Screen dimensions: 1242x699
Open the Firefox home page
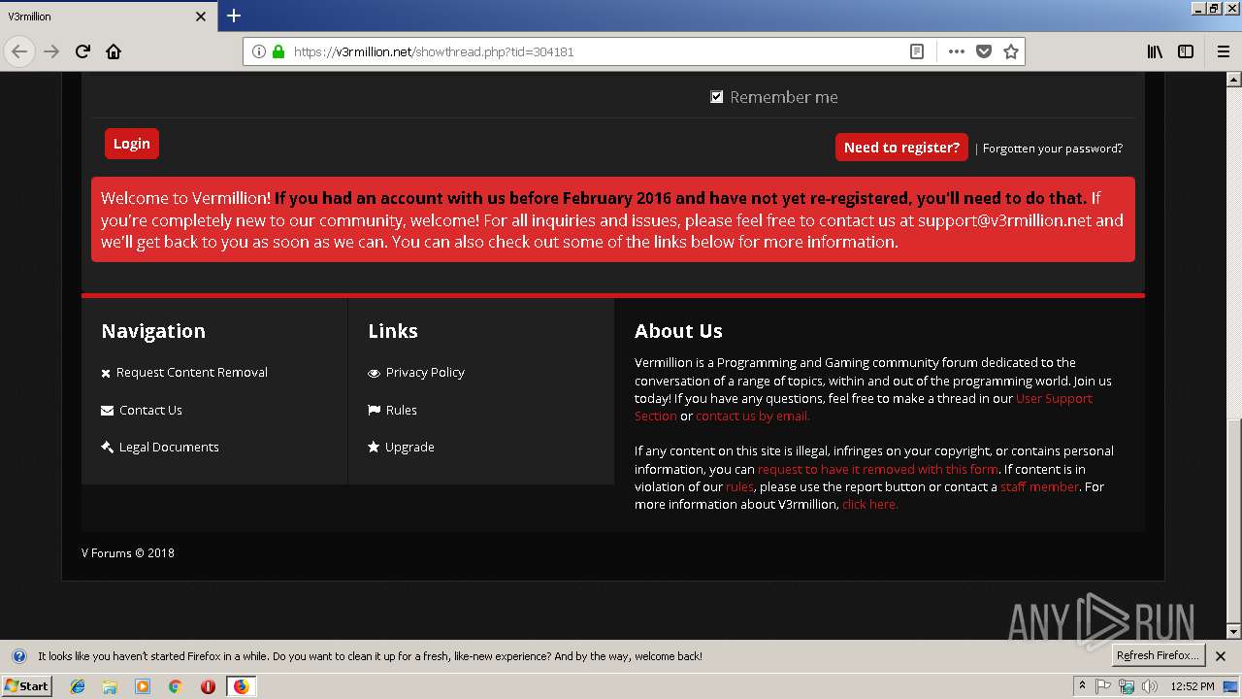[x=114, y=51]
